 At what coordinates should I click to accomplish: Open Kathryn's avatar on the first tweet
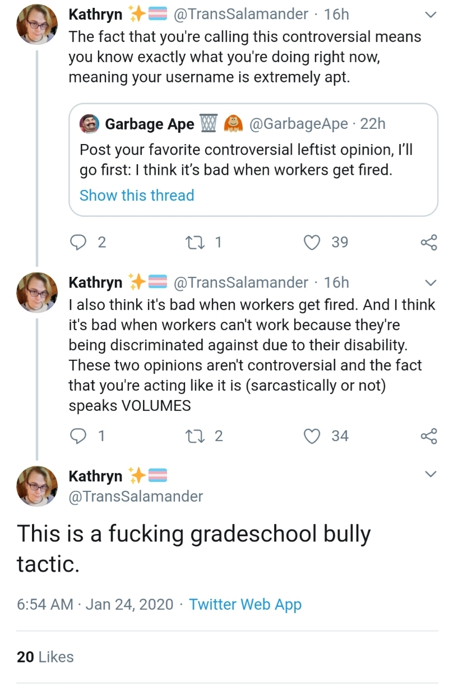37,26
